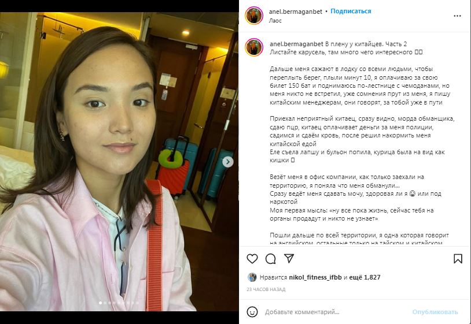Advance carousel with next arrow
This screenshot has width=471, height=324.
point(228,162)
